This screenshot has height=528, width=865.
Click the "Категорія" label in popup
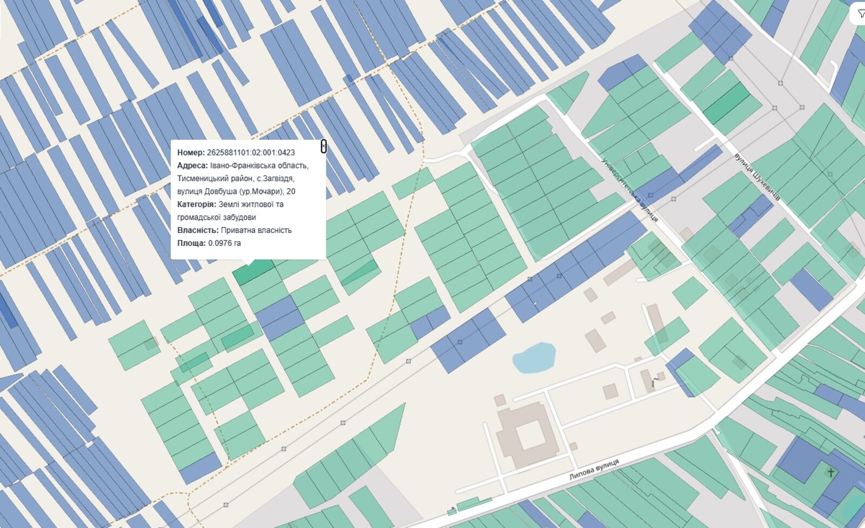tap(196, 204)
